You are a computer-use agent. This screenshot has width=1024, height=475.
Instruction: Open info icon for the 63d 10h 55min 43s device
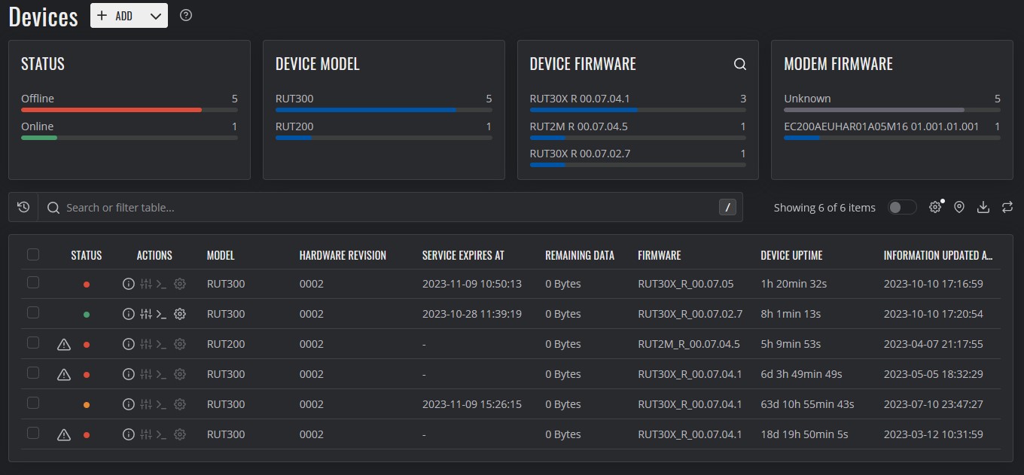click(128, 404)
